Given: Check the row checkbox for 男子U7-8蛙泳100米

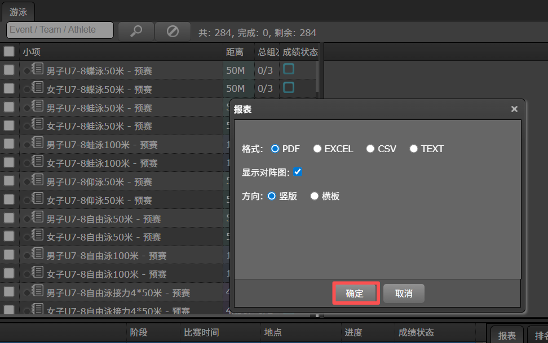Looking at the screenshot, I should coord(8,144).
